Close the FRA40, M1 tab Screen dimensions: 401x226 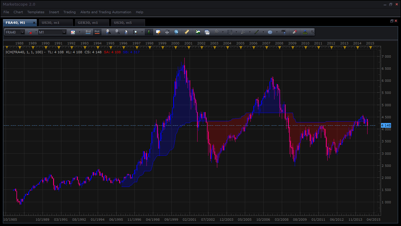click(x=34, y=23)
